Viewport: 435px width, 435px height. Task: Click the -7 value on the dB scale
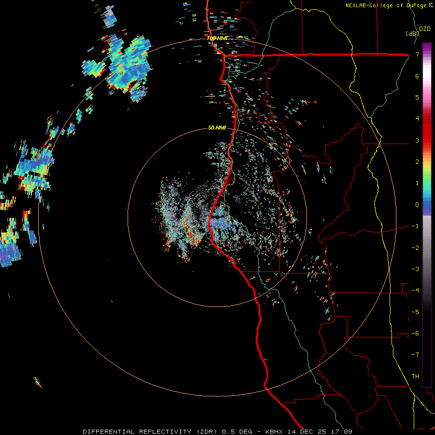click(x=415, y=355)
